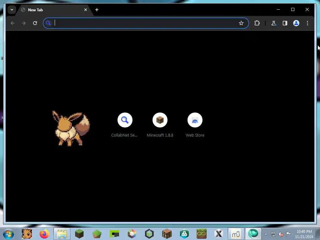Open the infinity symbol taskbar icon
Screen dimensions: 320x240
pos(202,234)
